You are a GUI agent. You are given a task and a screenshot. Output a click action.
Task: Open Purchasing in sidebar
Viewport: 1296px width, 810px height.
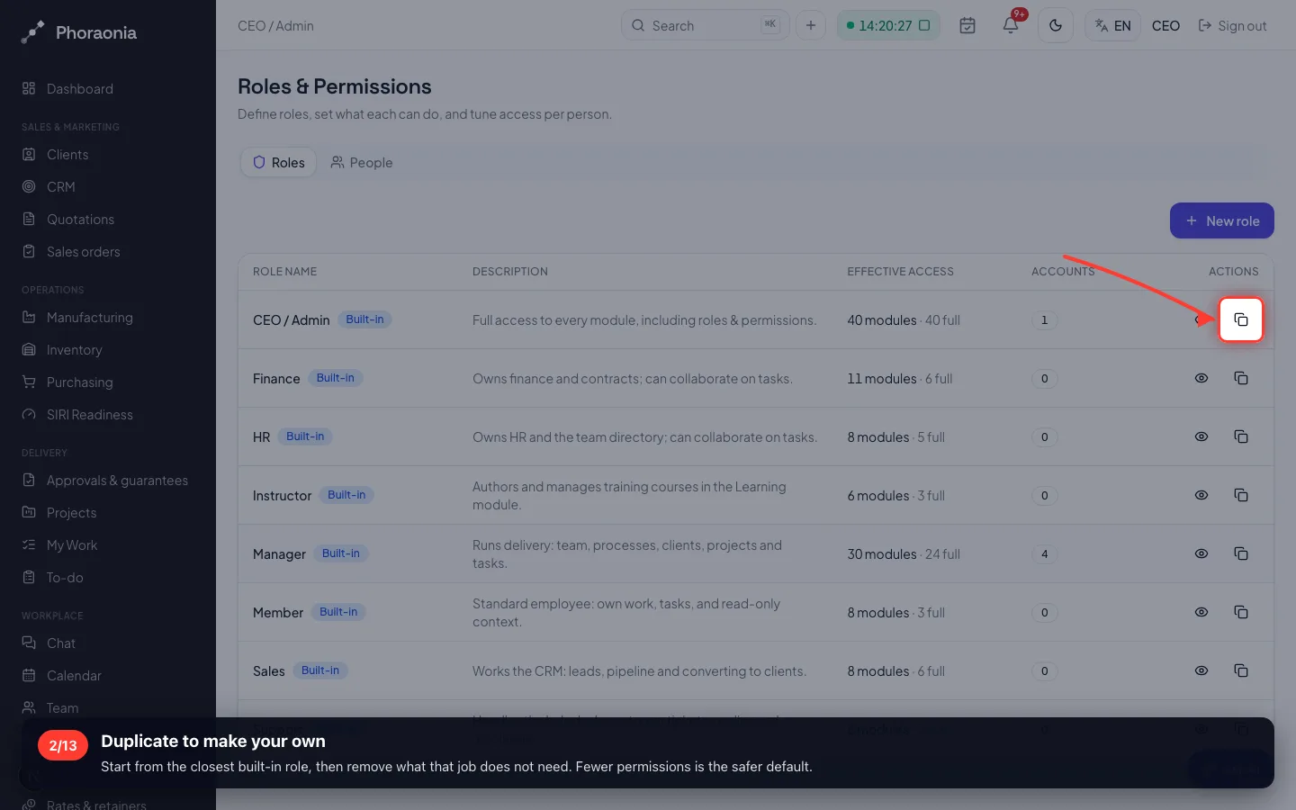coord(108,382)
